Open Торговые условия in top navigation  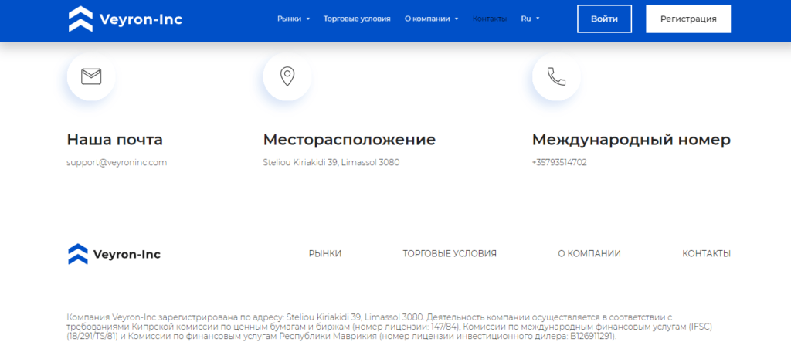[x=357, y=19]
